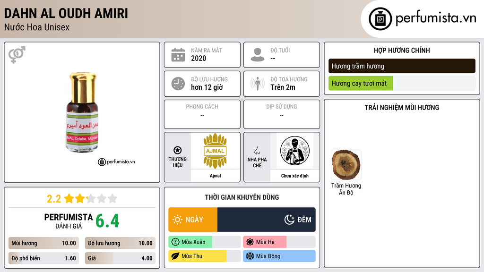
Task: Click the PHONG CÁCH style card
Action: 202,114
